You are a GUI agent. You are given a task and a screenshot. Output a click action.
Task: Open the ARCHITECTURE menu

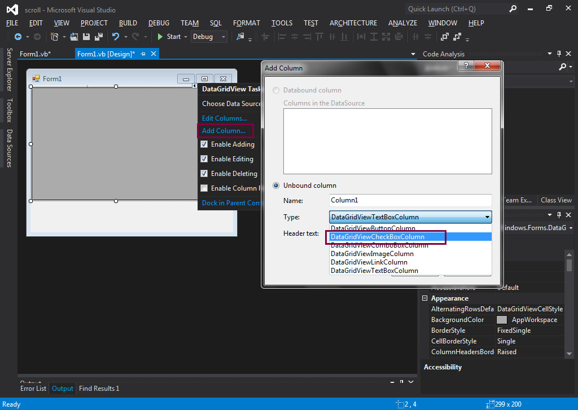pyautogui.click(x=353, y=23)
